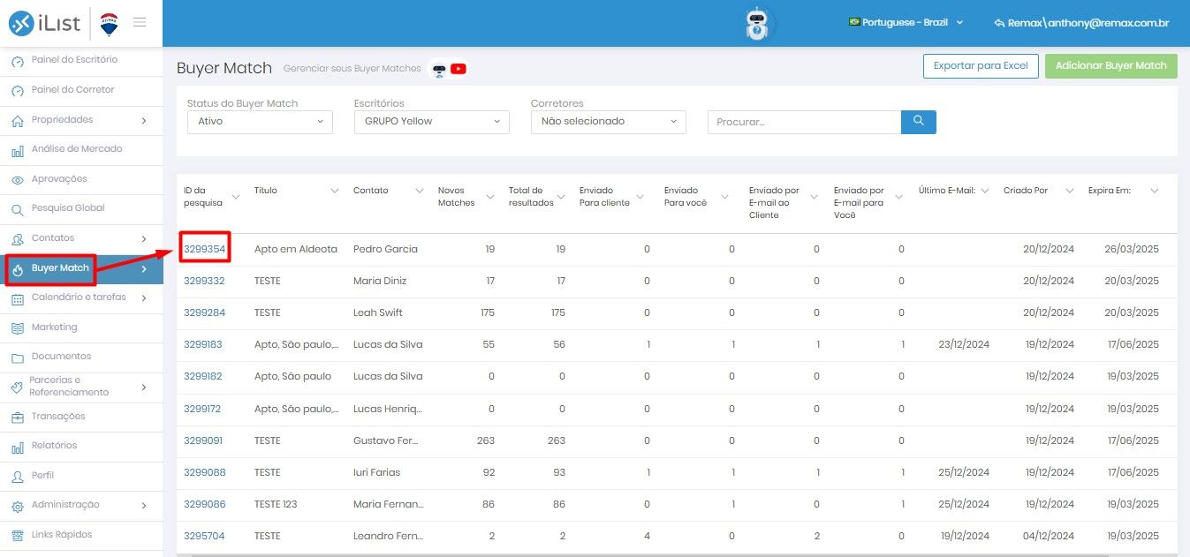Open the Escritórios GRUPO Yellow dropdown

tap(431, 122)
